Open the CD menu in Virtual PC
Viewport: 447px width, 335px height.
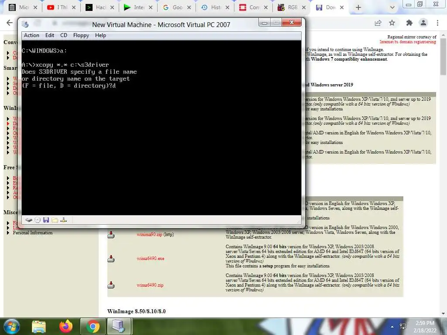point(64,35)
